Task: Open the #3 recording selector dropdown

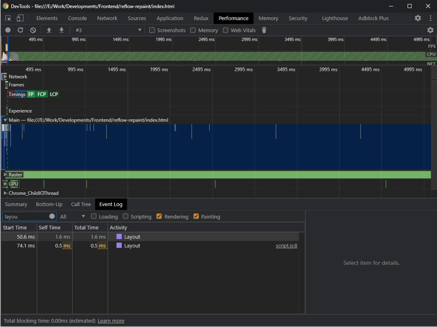Action: point(108,30)
